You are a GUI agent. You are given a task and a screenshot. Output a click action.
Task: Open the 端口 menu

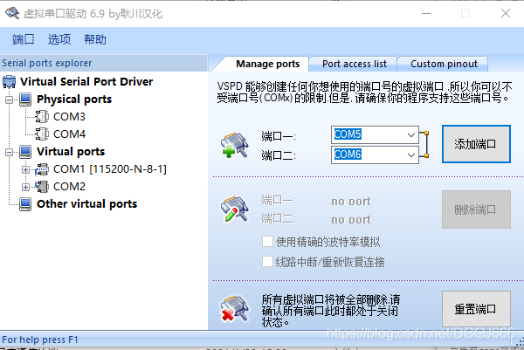coord(23,39)
